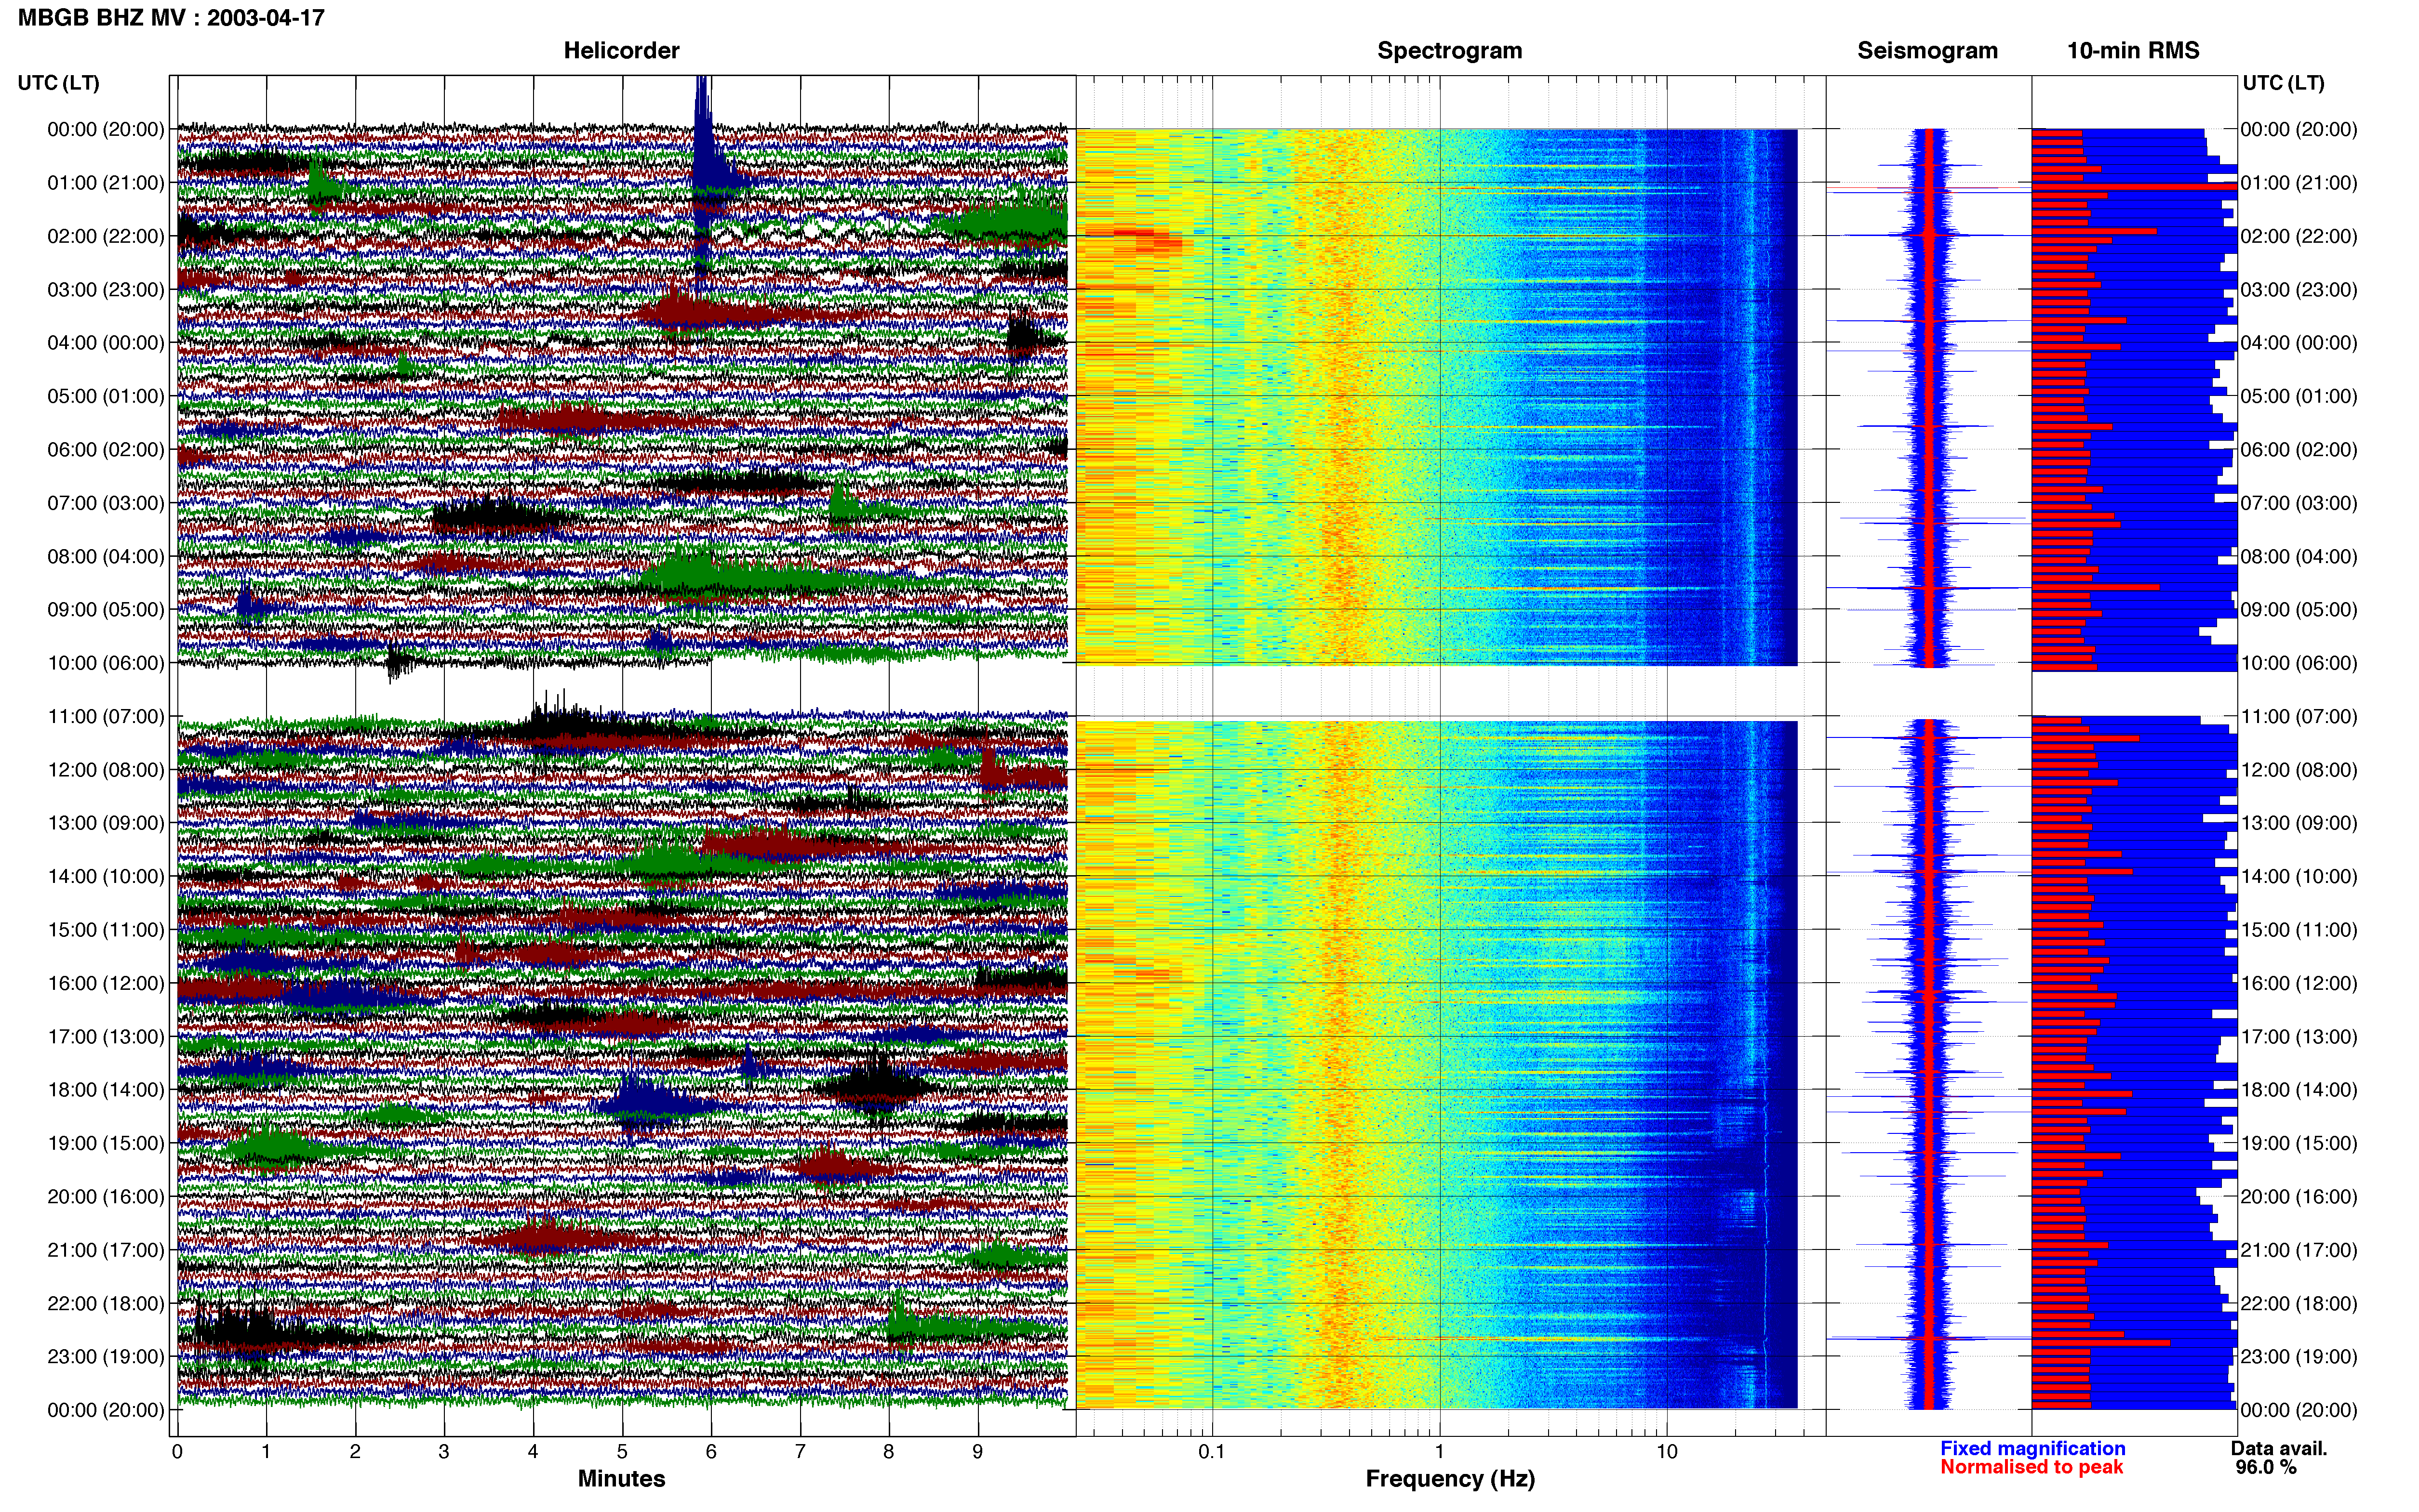The height and width of the screenshot is (1512, 2419).
Task: Click the 'Frequency (Hz)' x-axis label
Action: pos(1450,1478)
